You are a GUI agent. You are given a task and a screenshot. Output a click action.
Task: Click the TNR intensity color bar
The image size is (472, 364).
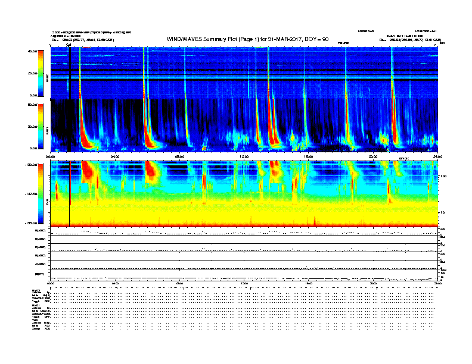pyautogui.click(x=41, y=194)
